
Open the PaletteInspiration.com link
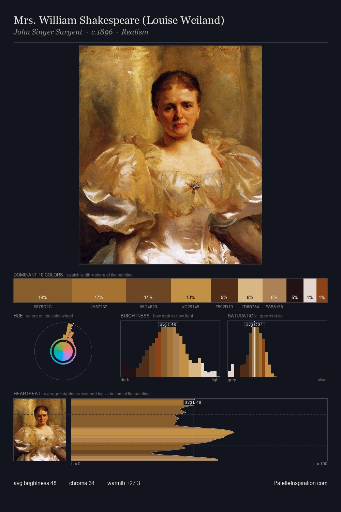coord(300,483)
